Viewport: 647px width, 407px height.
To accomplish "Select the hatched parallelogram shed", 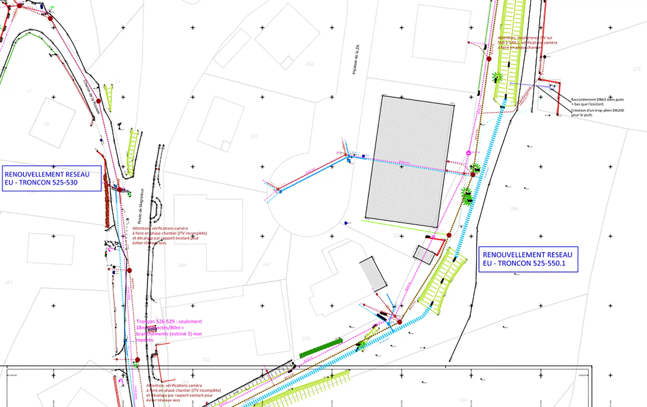I will point(373,274).
